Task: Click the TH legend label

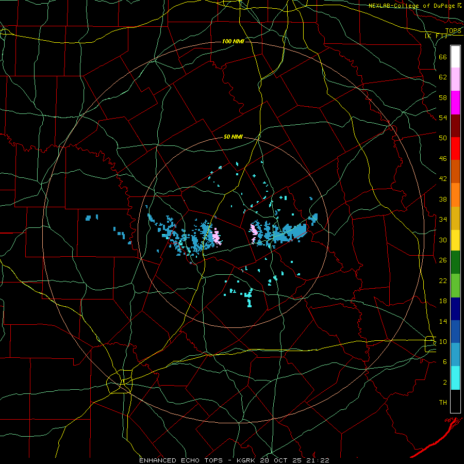Action: pos(443,403)
